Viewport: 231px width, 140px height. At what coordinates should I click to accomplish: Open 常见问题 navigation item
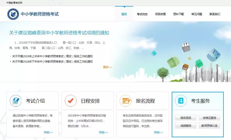point(197,14)
